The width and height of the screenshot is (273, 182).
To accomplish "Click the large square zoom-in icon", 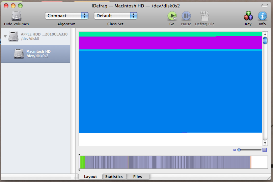I will click(265, 150).
